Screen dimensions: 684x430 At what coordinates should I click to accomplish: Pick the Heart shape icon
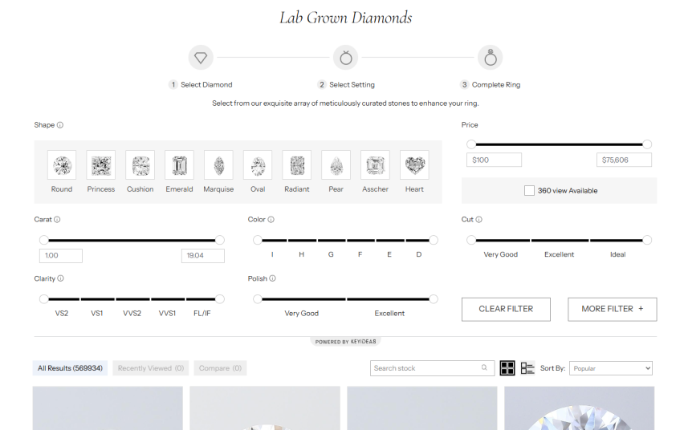(414, 164)
